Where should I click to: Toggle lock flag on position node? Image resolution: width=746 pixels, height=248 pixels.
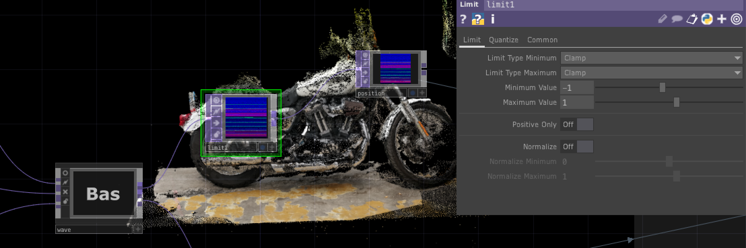(365, 81)
